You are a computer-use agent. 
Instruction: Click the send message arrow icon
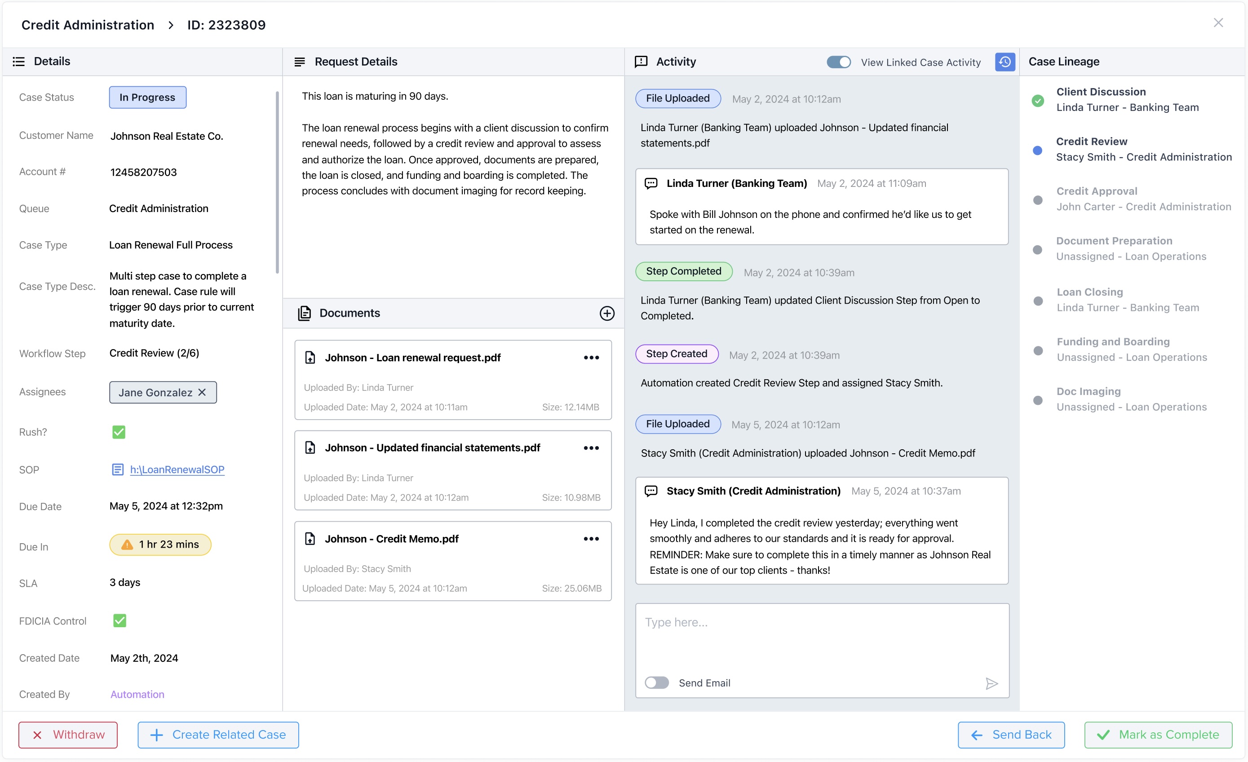[991, 683]
